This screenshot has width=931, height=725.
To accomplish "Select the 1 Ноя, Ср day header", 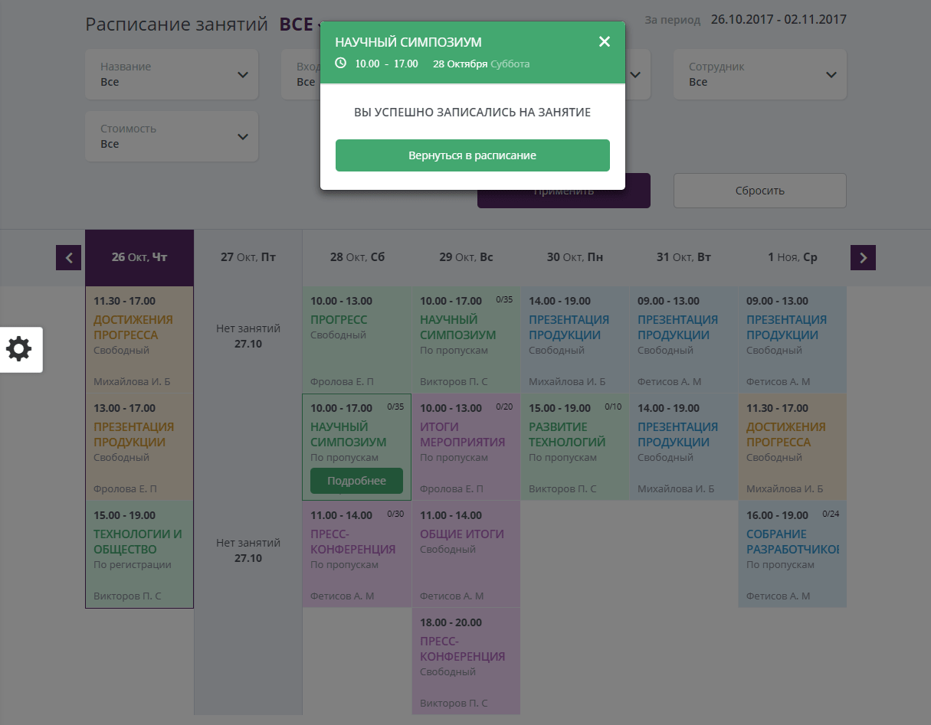I will (x=792, y=258).
